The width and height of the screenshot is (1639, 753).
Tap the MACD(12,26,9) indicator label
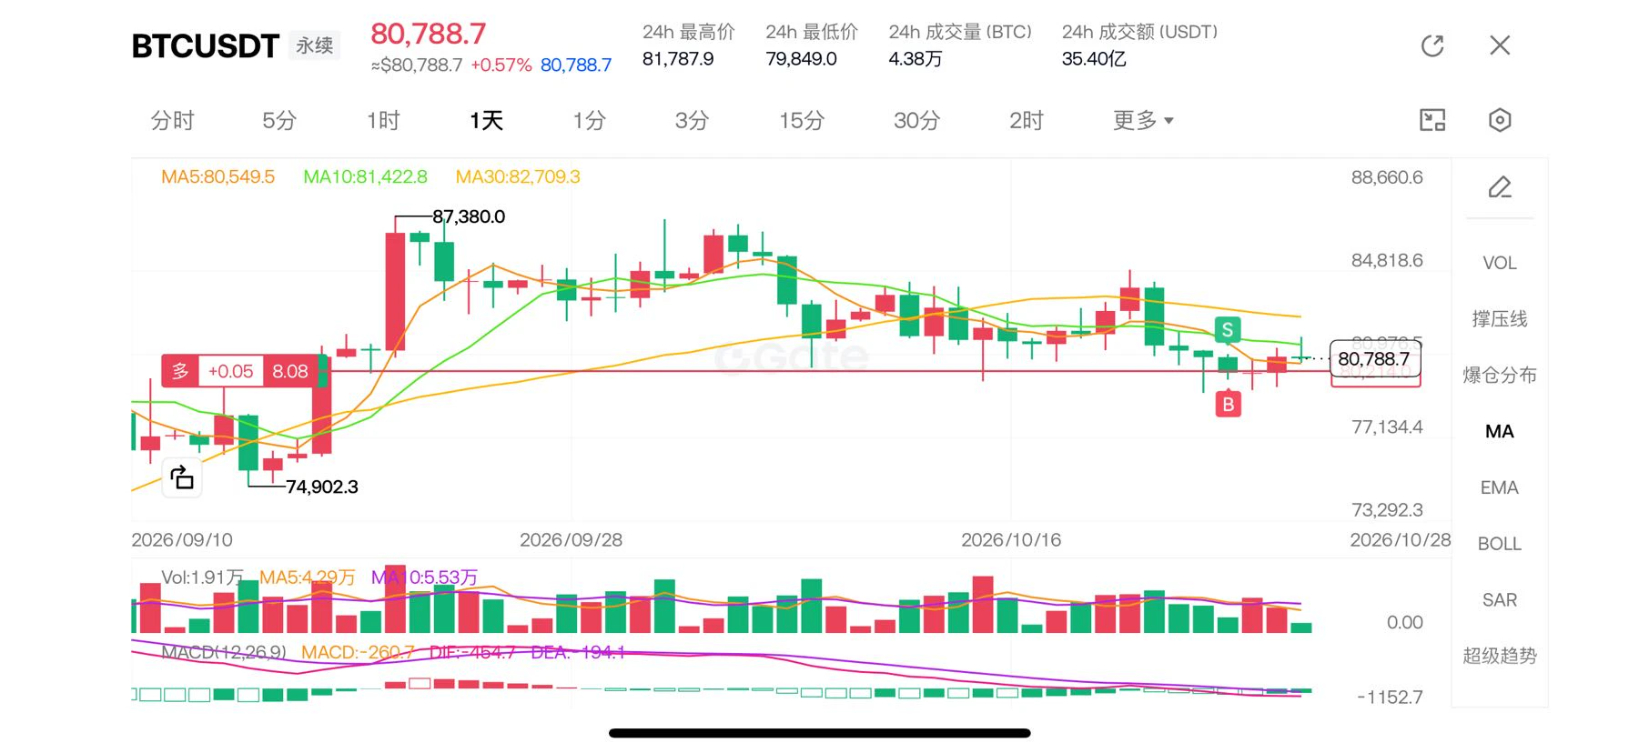[224, 652]
